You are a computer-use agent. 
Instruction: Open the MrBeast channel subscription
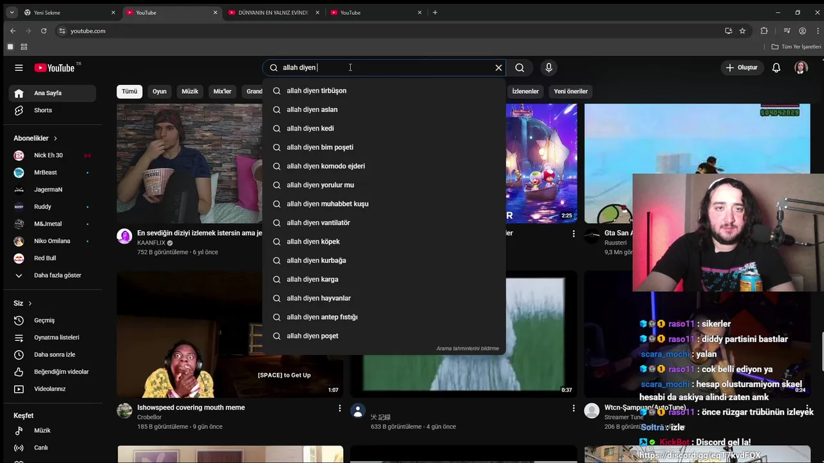[x=52, y=172]
